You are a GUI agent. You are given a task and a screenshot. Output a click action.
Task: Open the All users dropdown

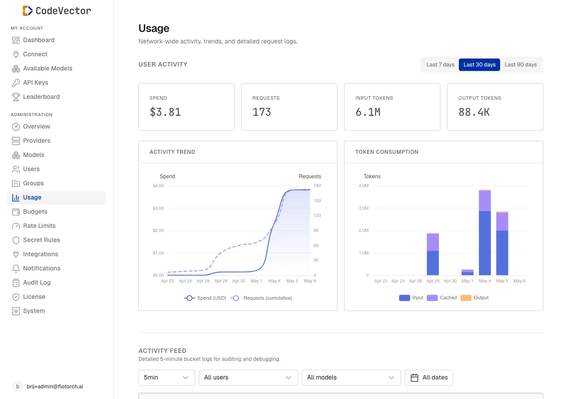click(248, 378)
